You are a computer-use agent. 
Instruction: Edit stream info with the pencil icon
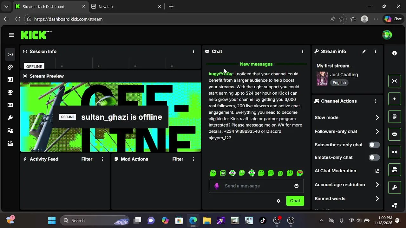click(x=364, y=51)
